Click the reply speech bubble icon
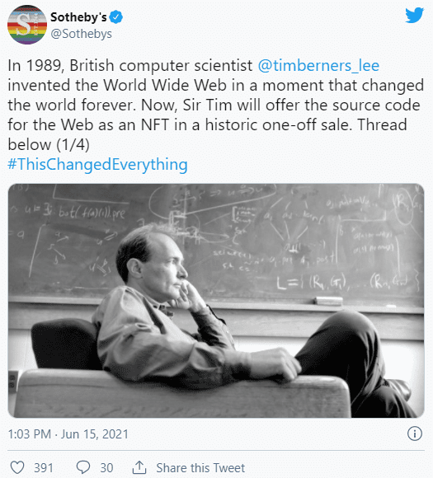This screenshot has height=478, width=433. coord(83,467)
